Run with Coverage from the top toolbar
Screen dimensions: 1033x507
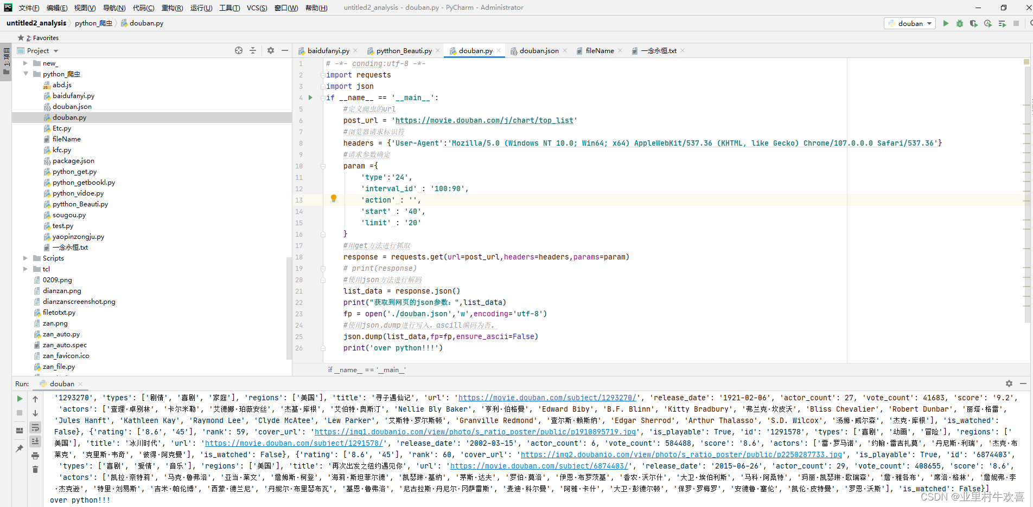click(x=974, y=23)
